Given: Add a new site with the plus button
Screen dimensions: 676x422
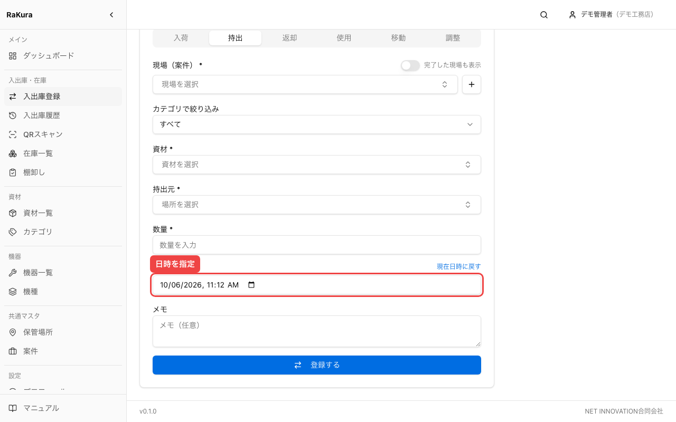Looking at the screenshot, I should [x=472, y=84].
